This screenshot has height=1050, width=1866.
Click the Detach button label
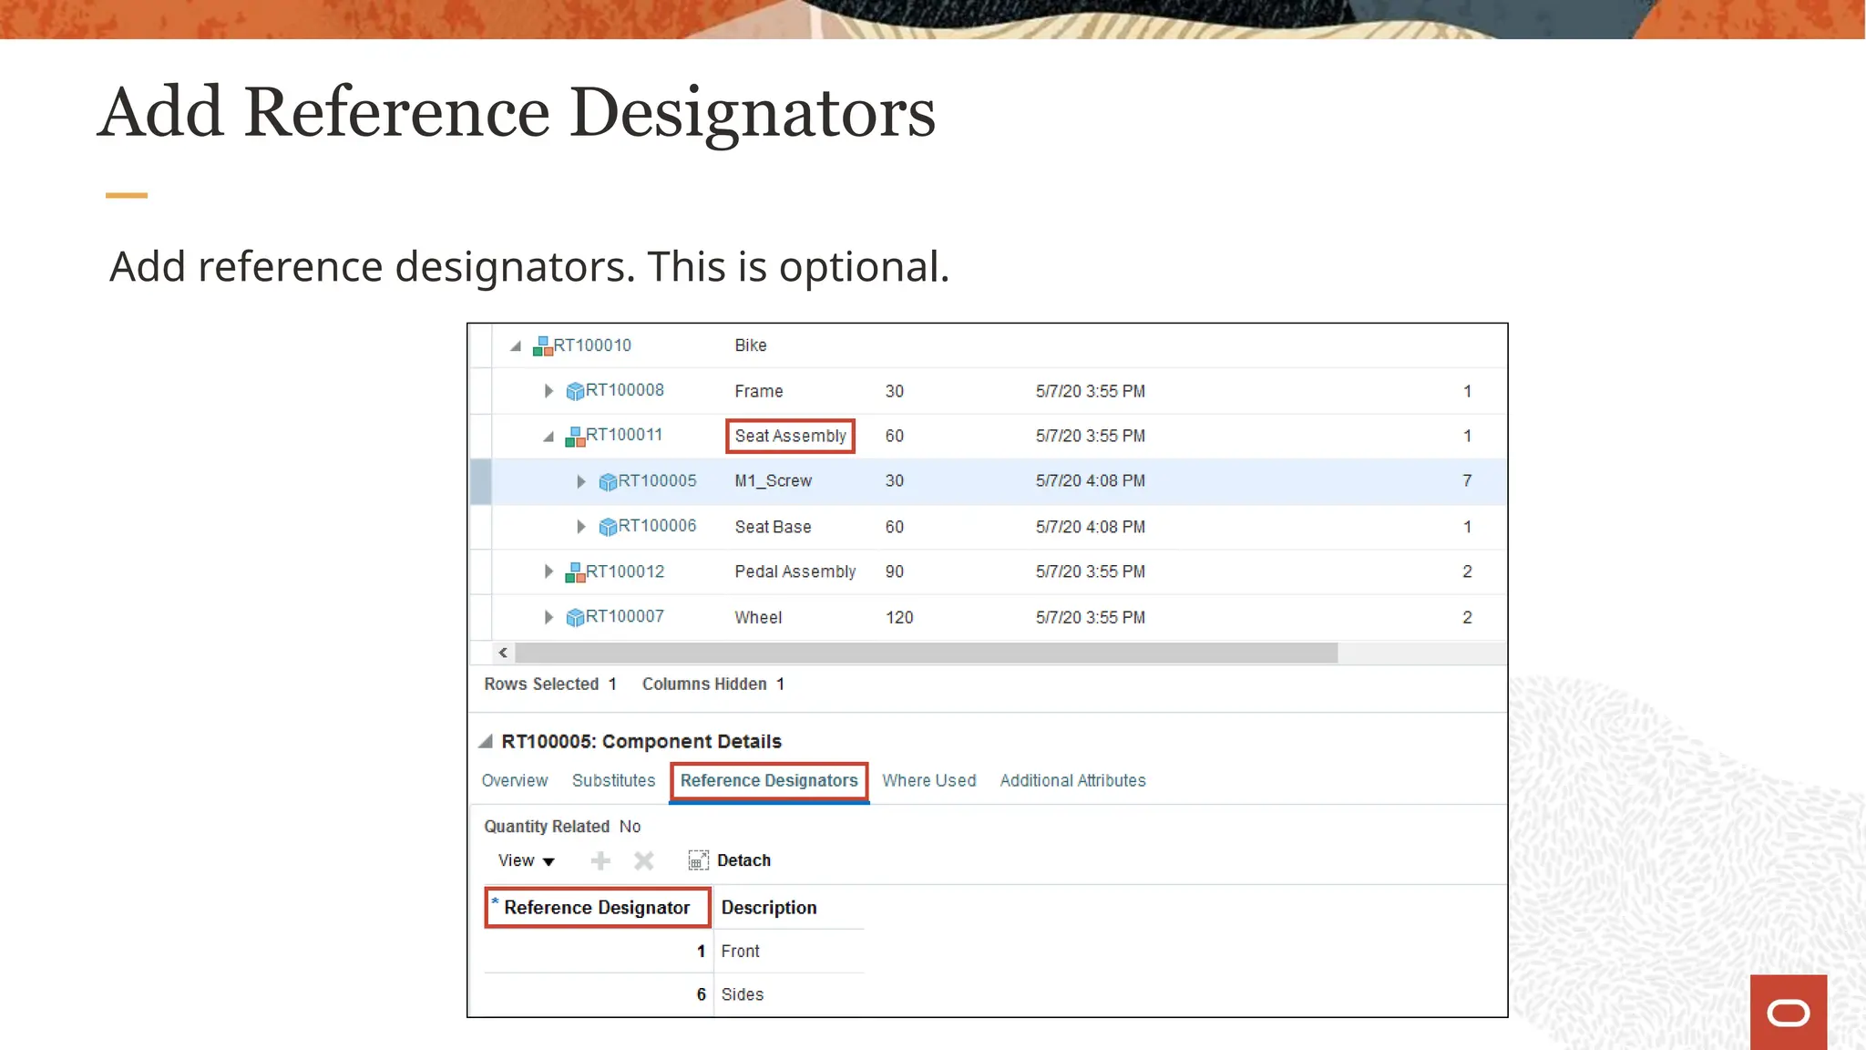743,860
